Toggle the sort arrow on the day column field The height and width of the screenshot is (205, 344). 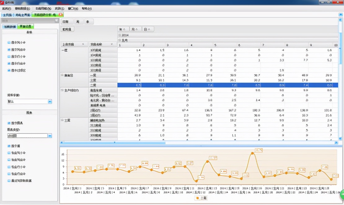click(x=149, y=29)
